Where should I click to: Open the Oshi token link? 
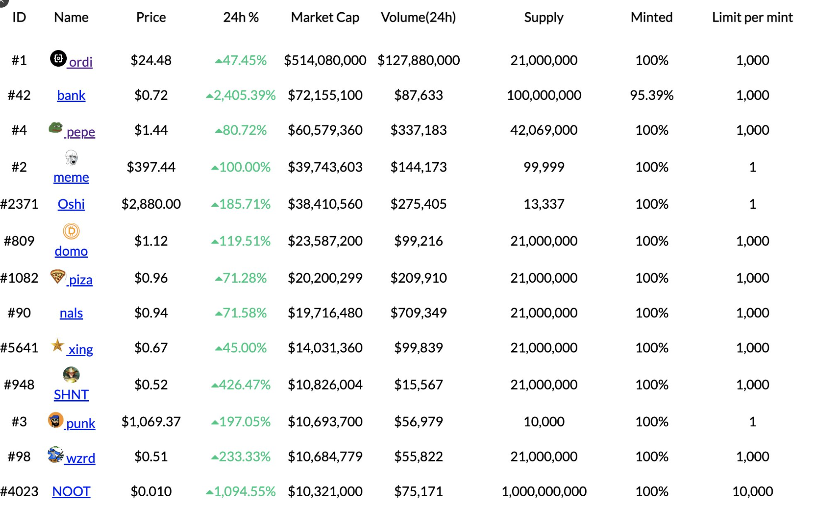click(x=71, y=204)
